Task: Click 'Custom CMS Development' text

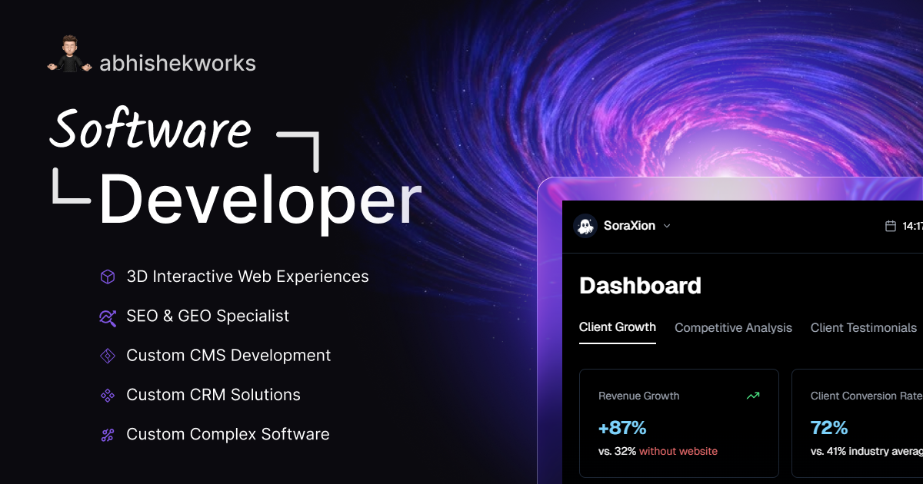Action: pyautogui.click(x=228, y=356)
